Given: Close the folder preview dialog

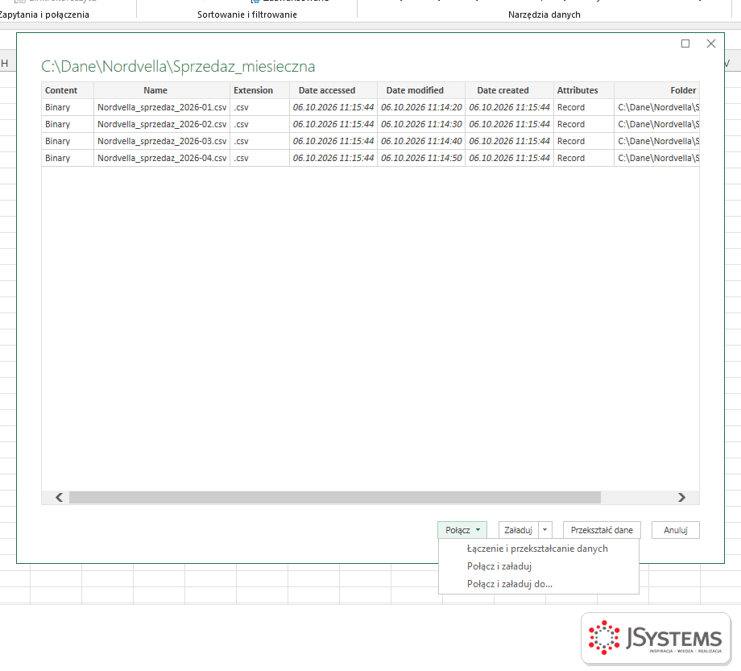Looking at the screenshot, I should coord(710,43).
